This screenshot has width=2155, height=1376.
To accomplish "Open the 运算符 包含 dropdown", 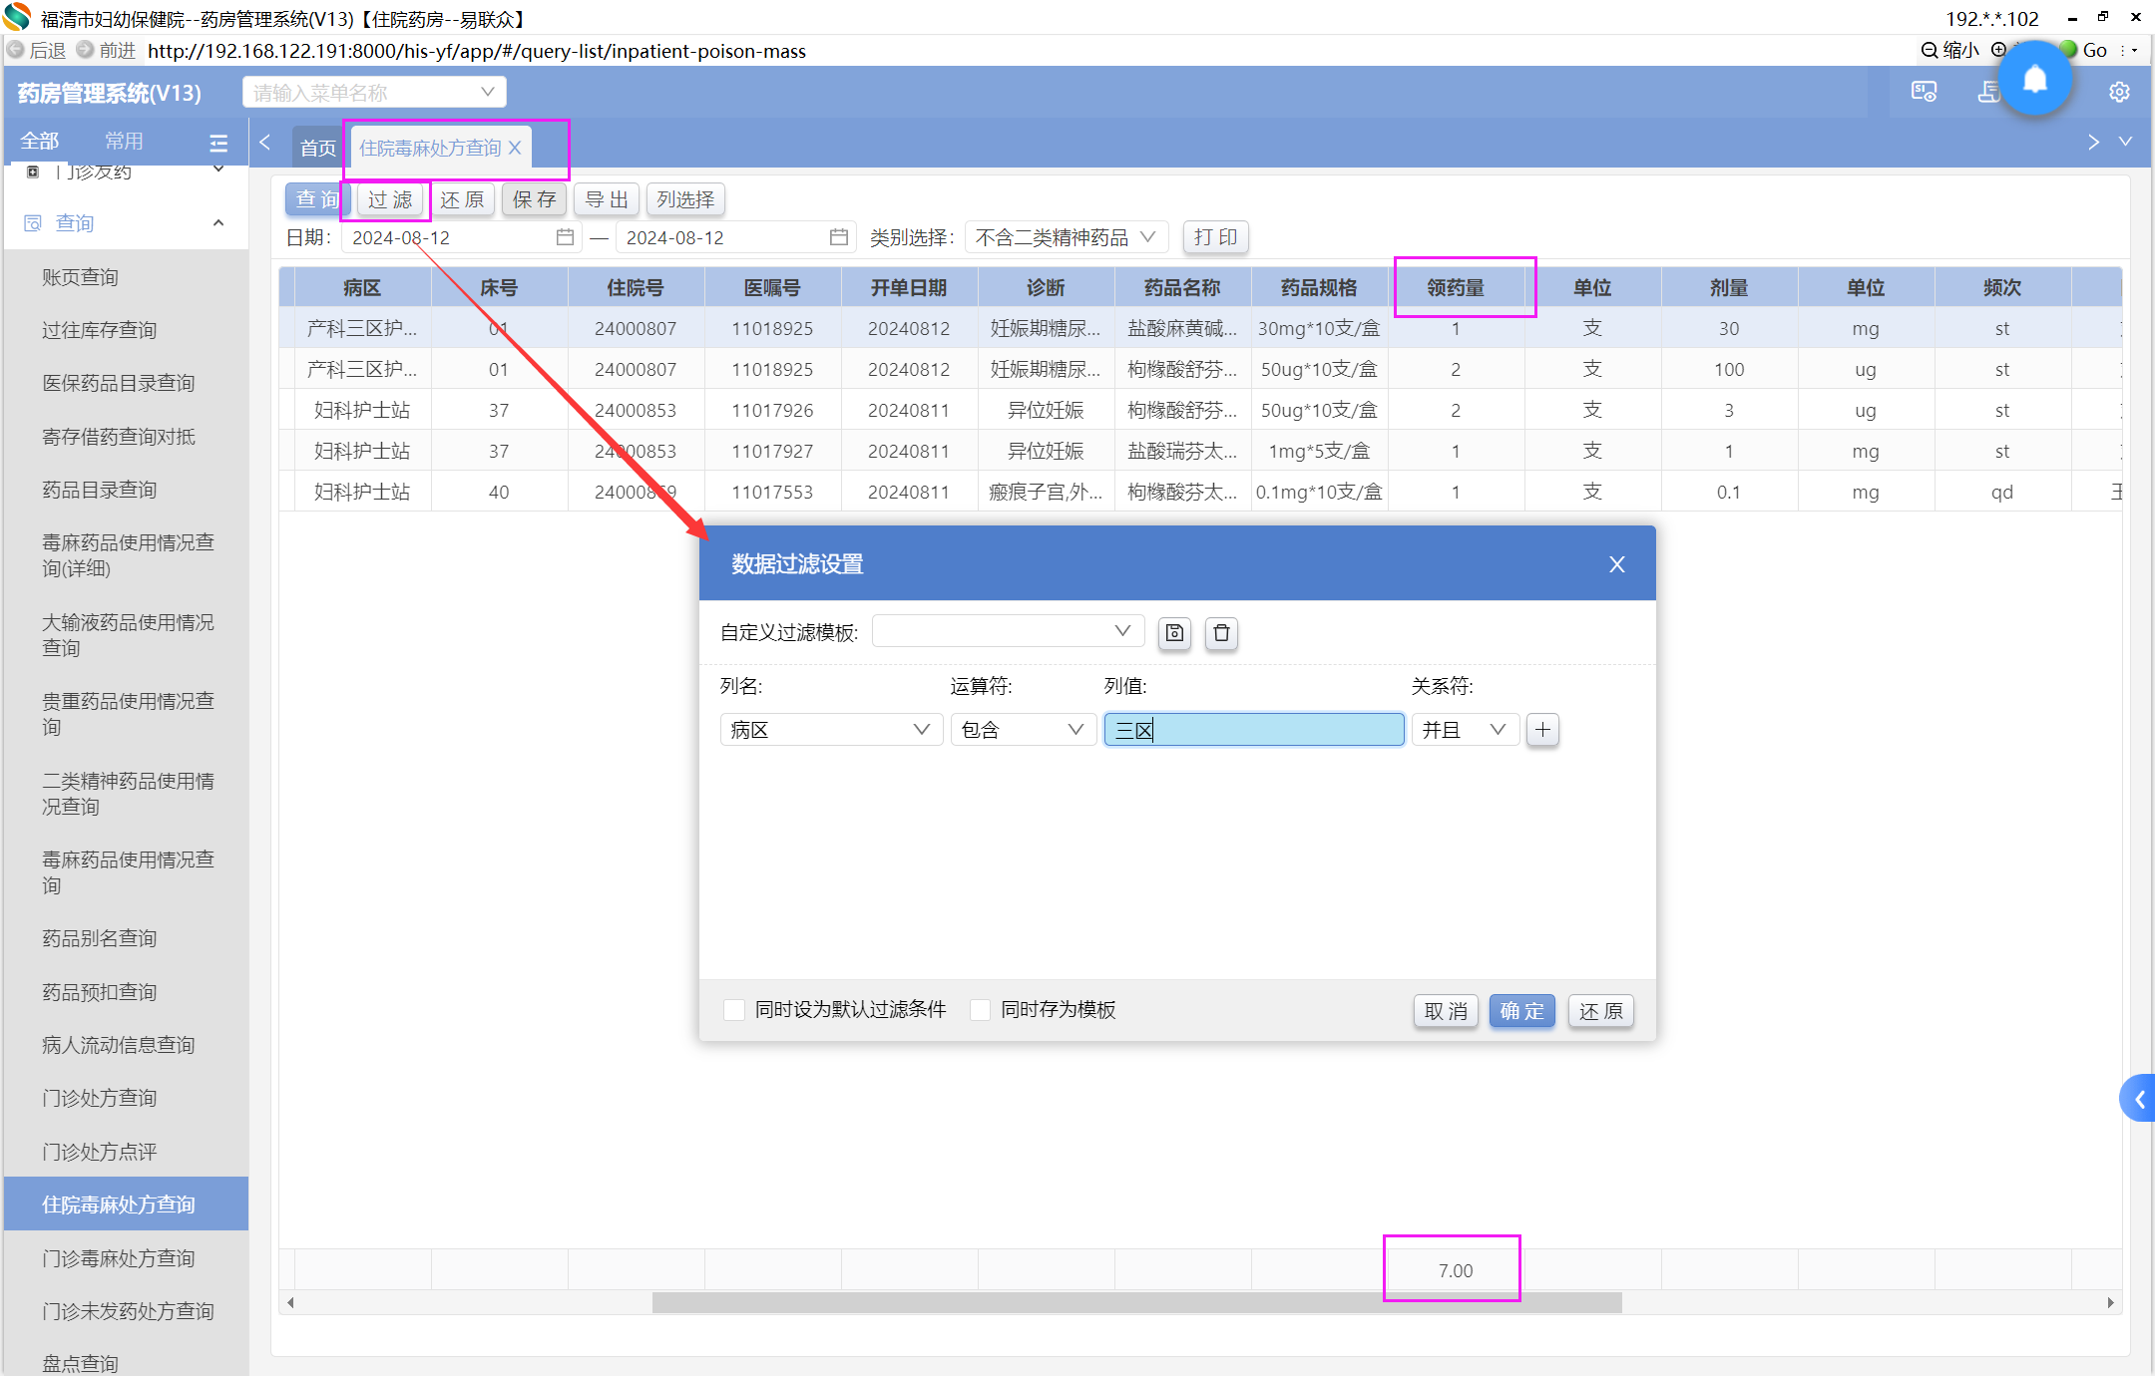I will click(1023, 730).
